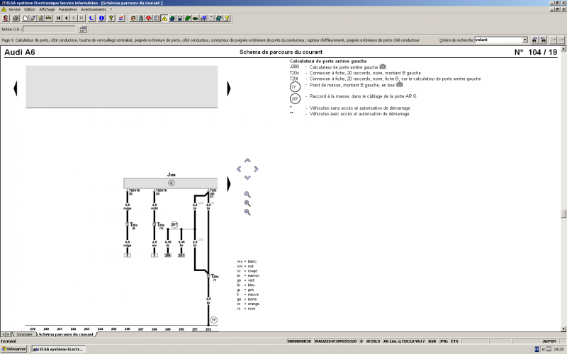
Task: Jump to the first page button
Action: point(59,18)
